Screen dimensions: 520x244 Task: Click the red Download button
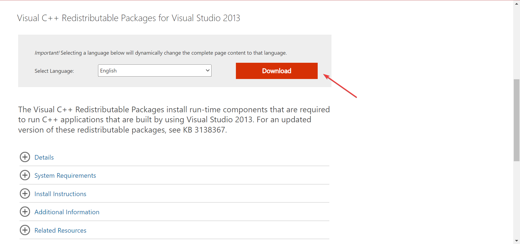(277, 71)
